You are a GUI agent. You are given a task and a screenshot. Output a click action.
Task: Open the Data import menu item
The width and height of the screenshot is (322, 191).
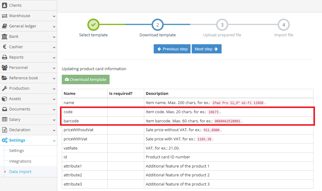[x=20, y=171]
